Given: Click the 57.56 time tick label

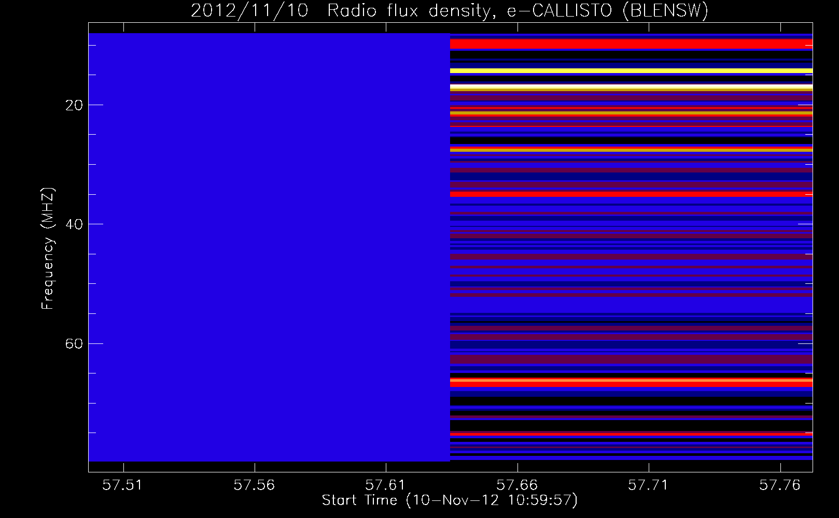Looking at the screenshot, I should pos(254,485).
